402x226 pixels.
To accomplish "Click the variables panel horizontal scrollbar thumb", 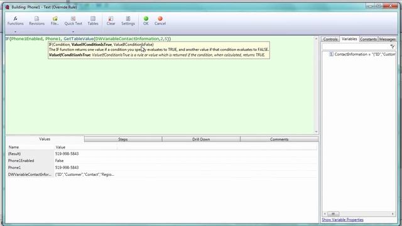I will coord(333,213).
